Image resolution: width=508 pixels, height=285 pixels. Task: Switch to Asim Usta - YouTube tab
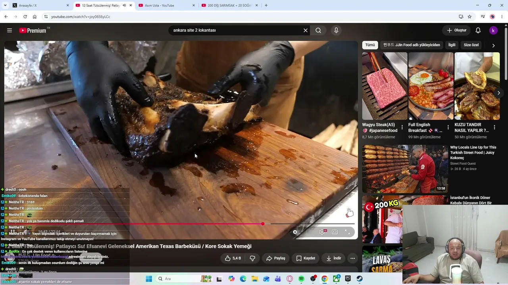coord(166,6)
